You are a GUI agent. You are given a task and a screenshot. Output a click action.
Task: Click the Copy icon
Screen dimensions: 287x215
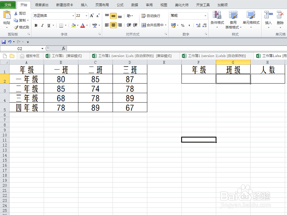(x=16, y=20)
